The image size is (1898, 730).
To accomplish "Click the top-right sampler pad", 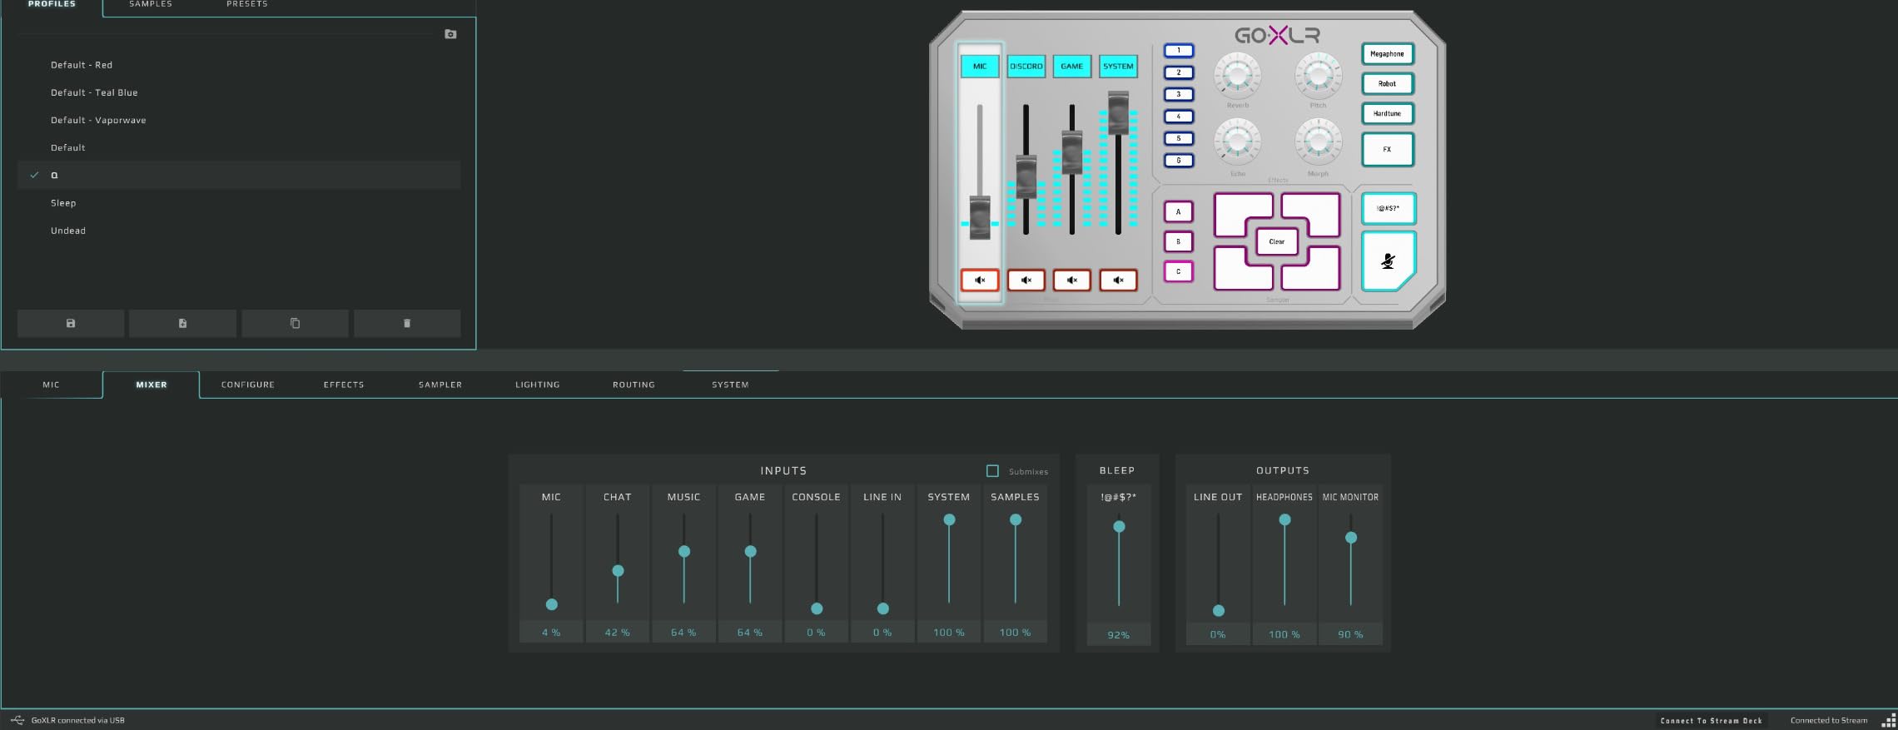I will pyautogui.click(x=1315, y=211).
